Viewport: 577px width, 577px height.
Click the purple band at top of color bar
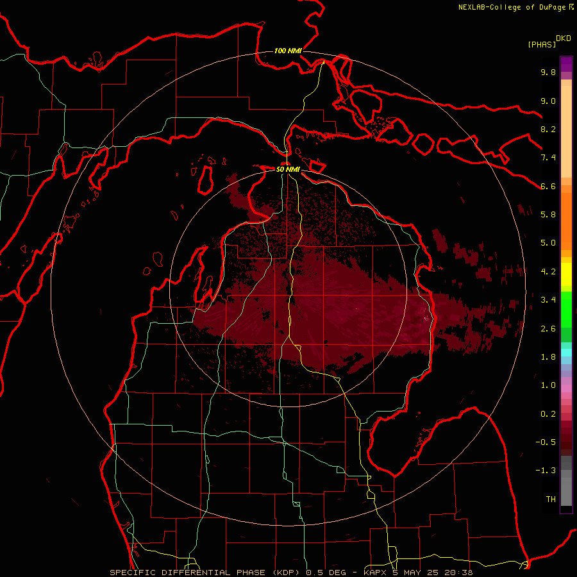pyautogui.click(x=566, y=64)
